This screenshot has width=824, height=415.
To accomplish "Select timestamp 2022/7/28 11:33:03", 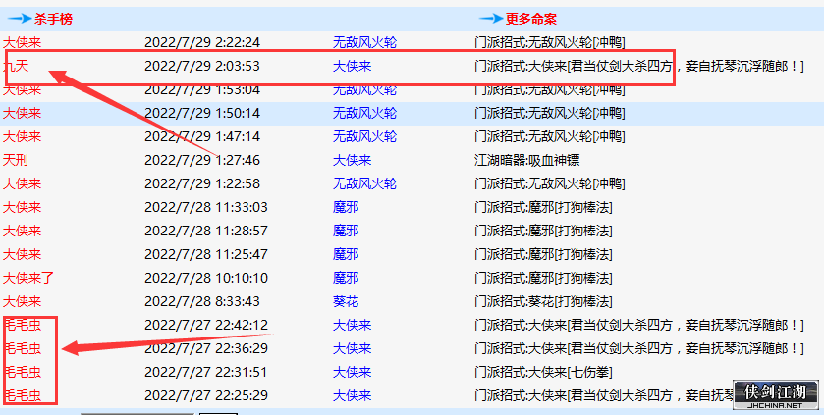I will (206, 207).
